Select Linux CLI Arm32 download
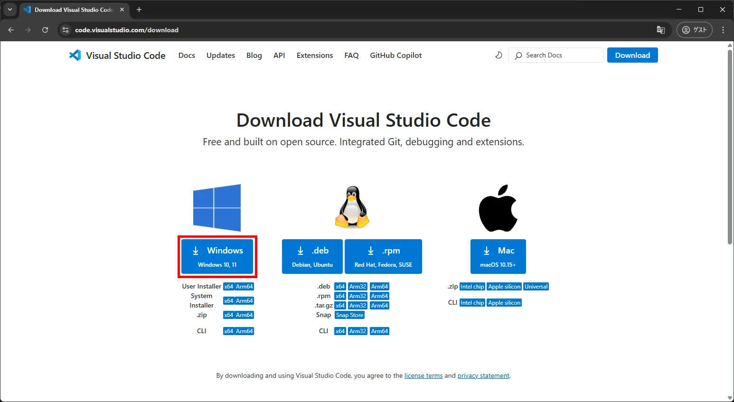Viewport: 734px width, 402px height. [358, 331]
